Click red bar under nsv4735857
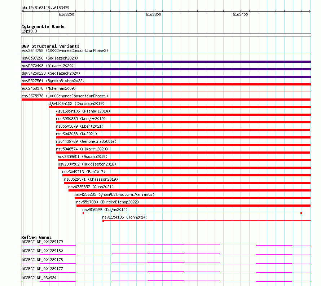The width and height of the screenshot is (321, 286). pyautogui.click(x=190, y=190)
